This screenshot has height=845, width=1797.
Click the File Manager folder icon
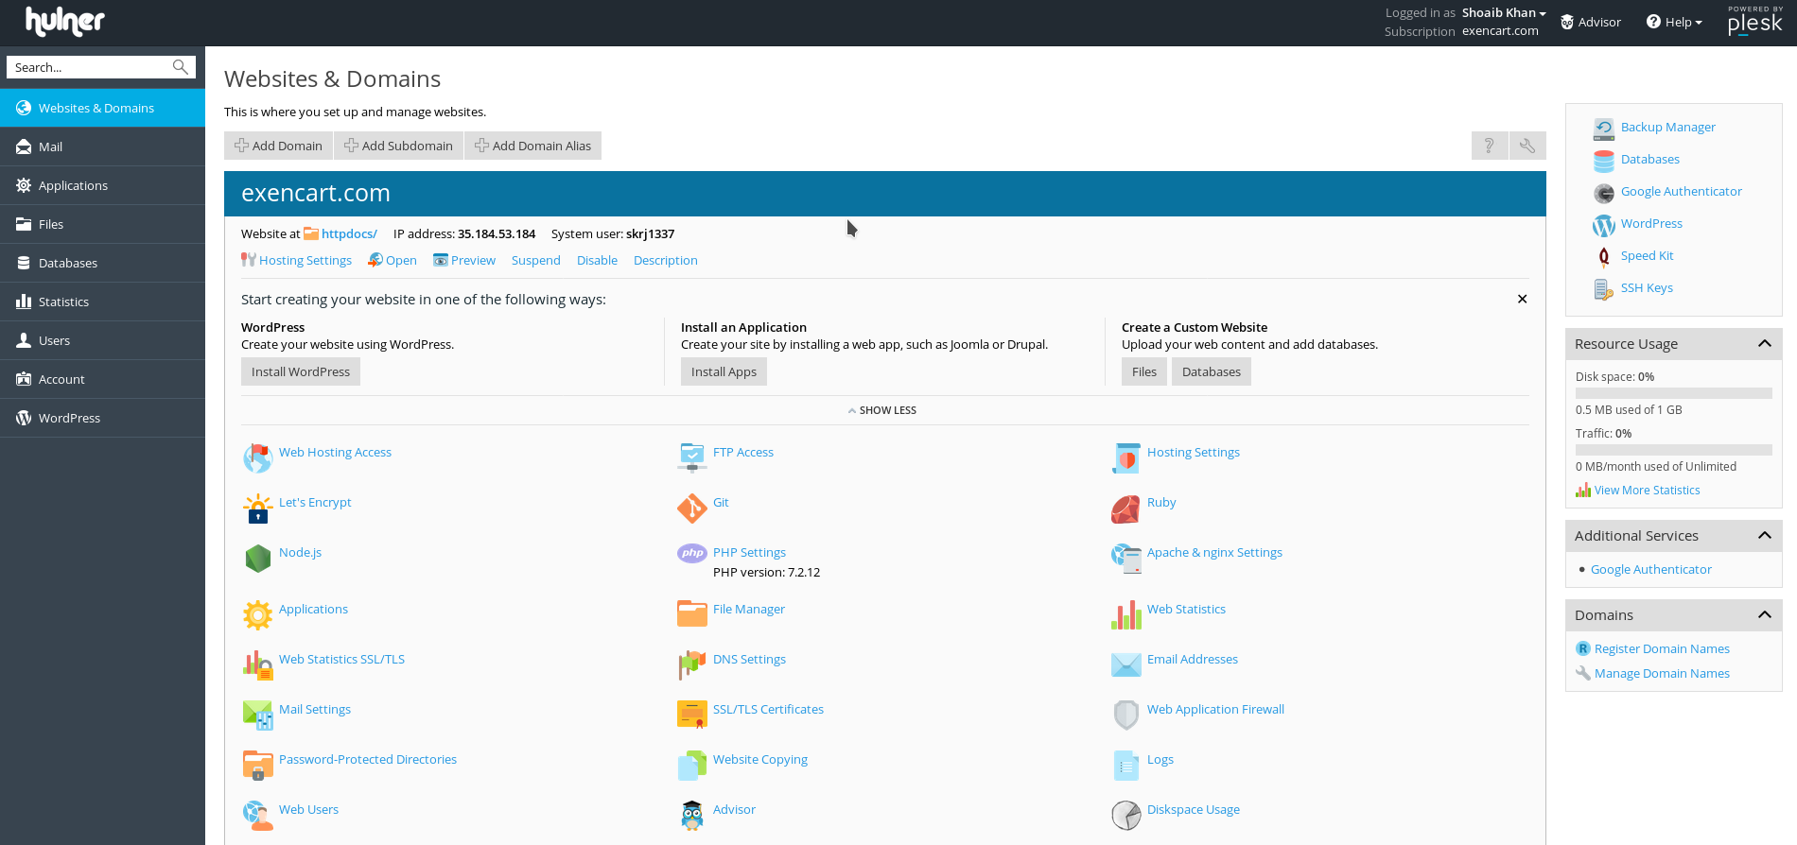pos(691,614)
